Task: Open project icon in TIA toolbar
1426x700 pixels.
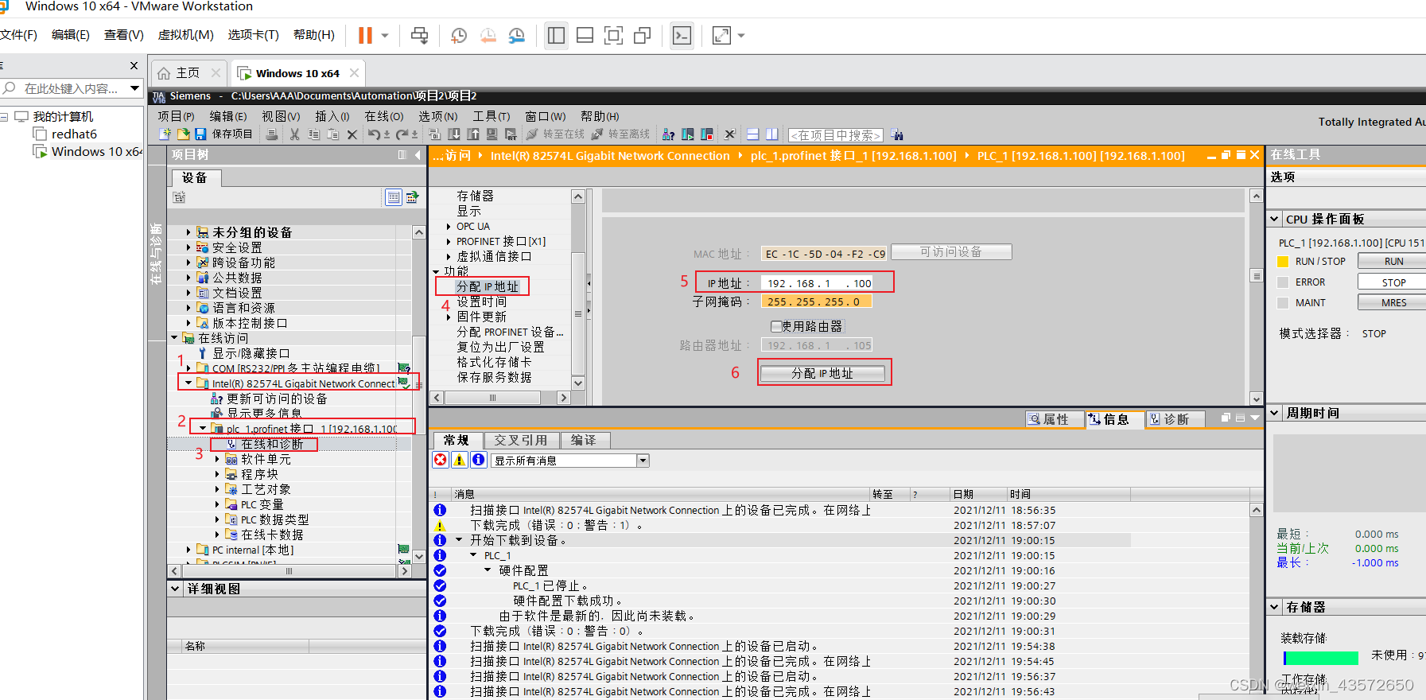Action: click(183, 134)
